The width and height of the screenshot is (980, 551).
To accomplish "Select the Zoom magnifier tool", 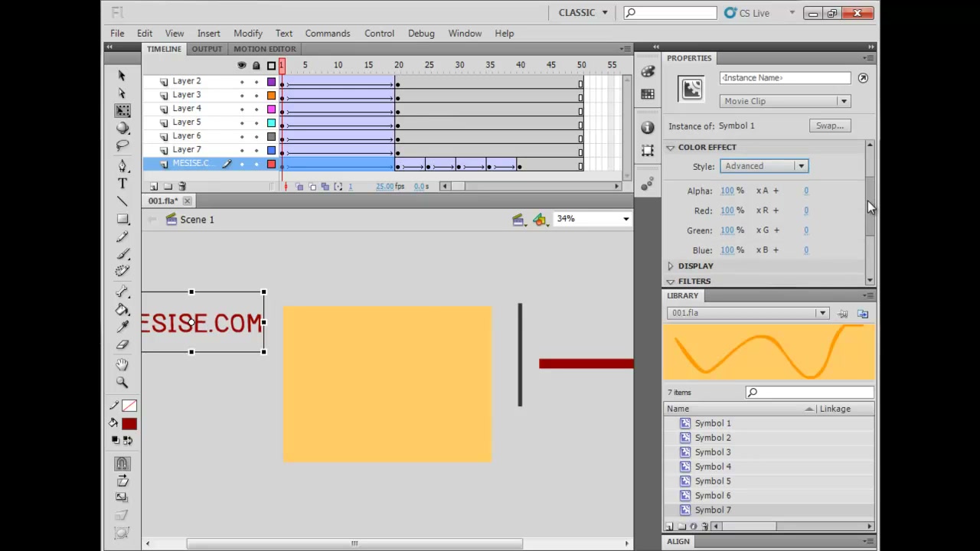I will [122, 382].
